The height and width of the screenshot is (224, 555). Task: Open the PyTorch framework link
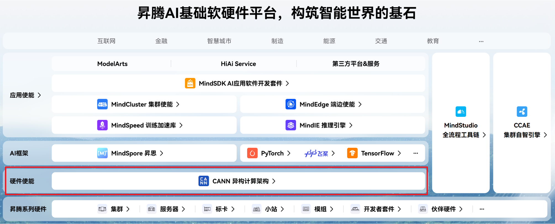tap(272, 153)
